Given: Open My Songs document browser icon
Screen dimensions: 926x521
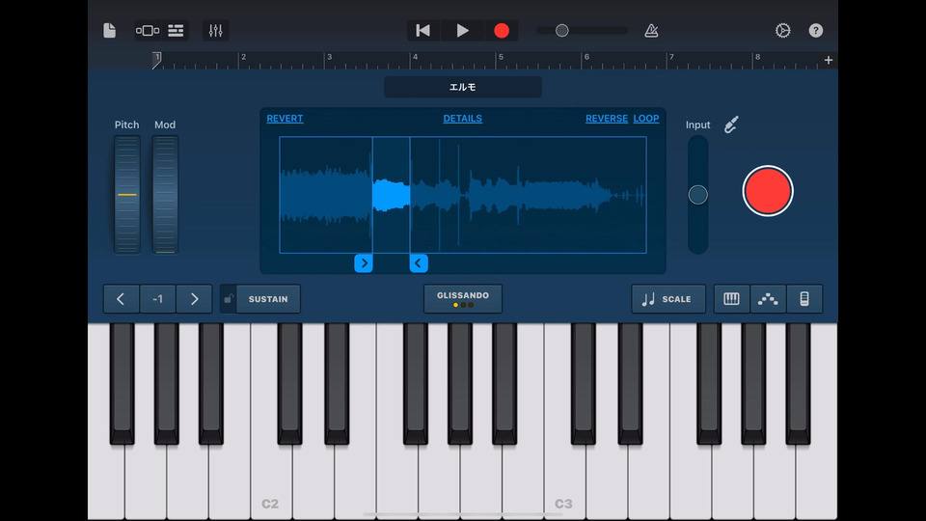Looking at the screenshot, I should coord(109,30).
